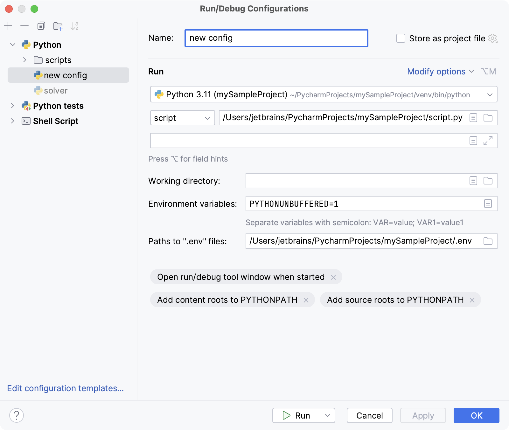The height and width of the screenshot is (430, 509).
Task: Remove the selected configuration
Action: coord(24,26)
